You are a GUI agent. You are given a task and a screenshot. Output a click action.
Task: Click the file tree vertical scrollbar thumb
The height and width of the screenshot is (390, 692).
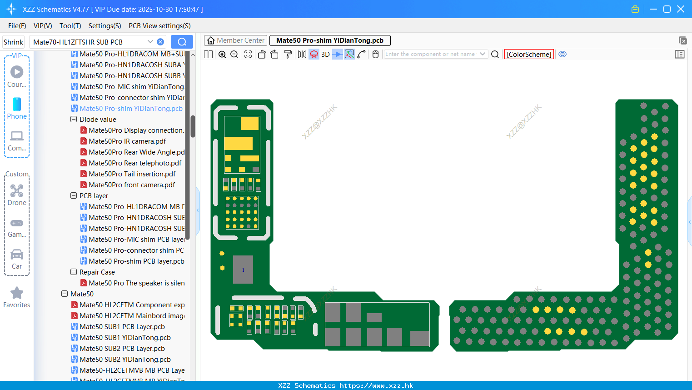(x=193, y=126)
